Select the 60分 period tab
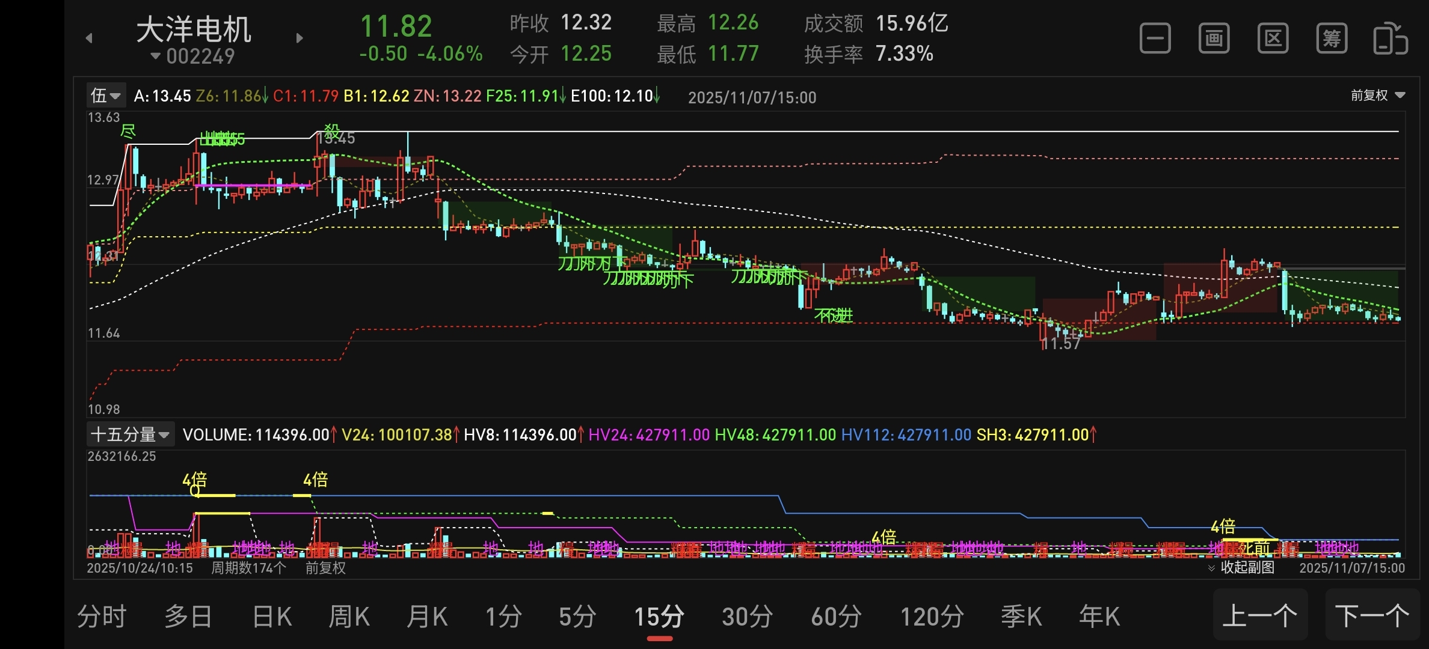The image size is (1429, 649). click(836, 617)
